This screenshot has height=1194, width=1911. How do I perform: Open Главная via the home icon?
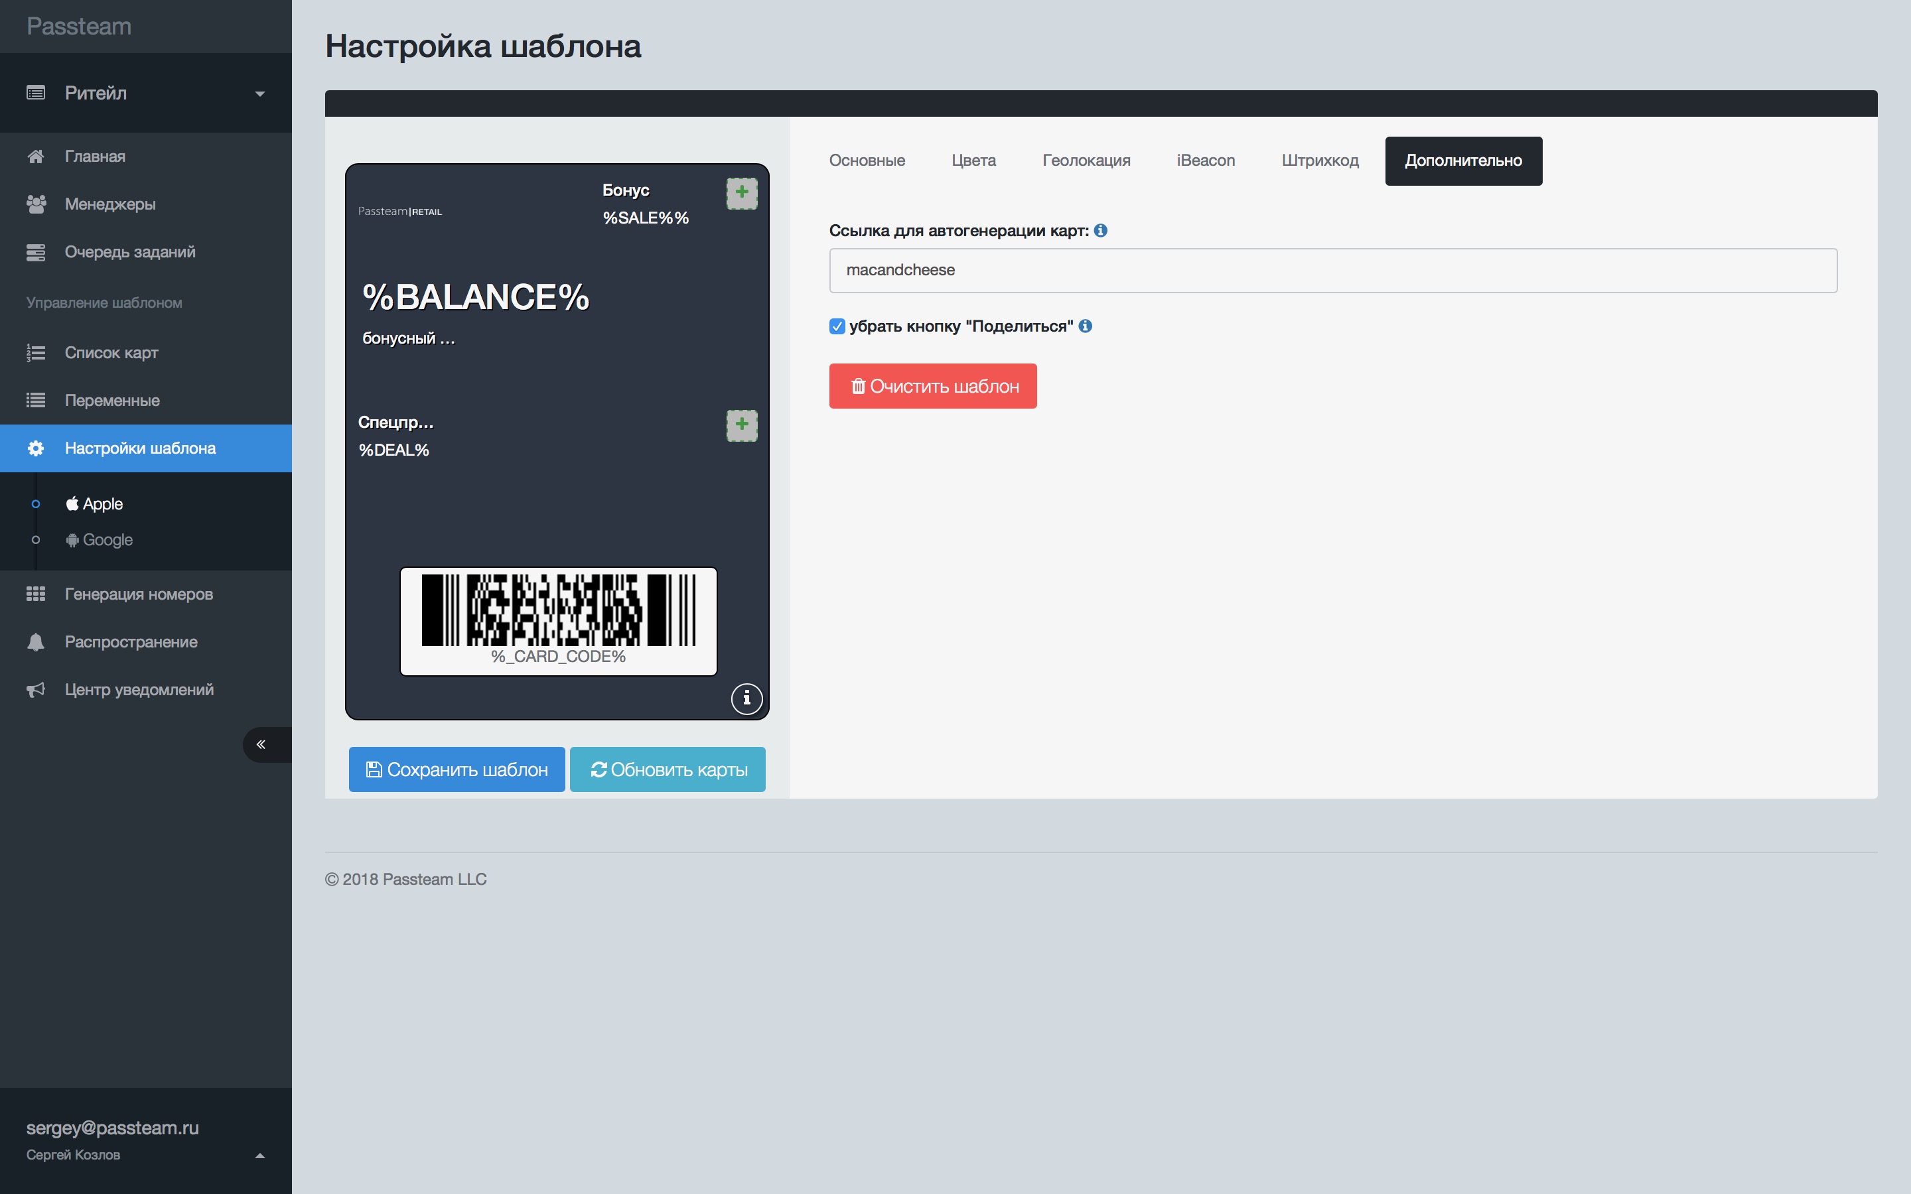point(36,157)
